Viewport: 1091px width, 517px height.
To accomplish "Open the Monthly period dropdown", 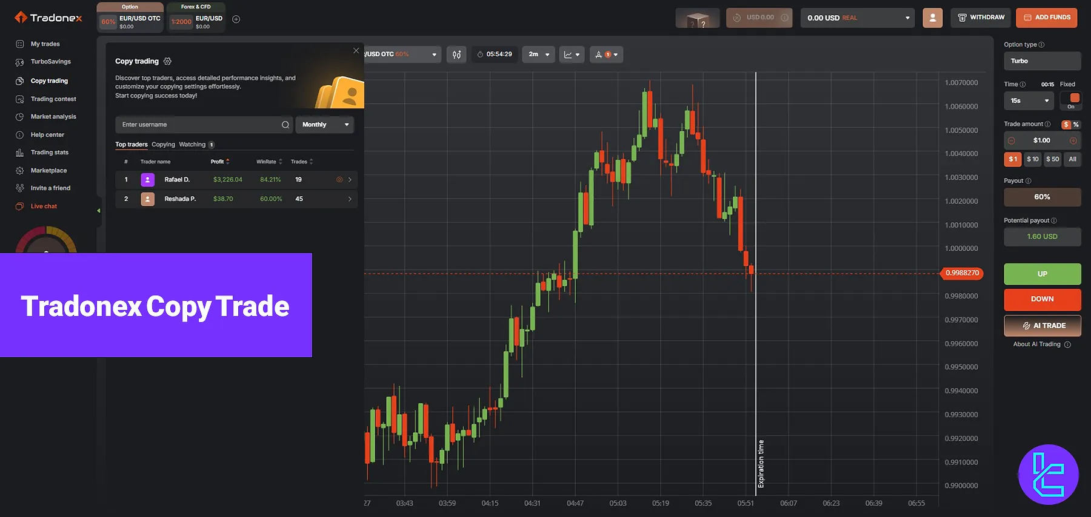I will 325,125.
